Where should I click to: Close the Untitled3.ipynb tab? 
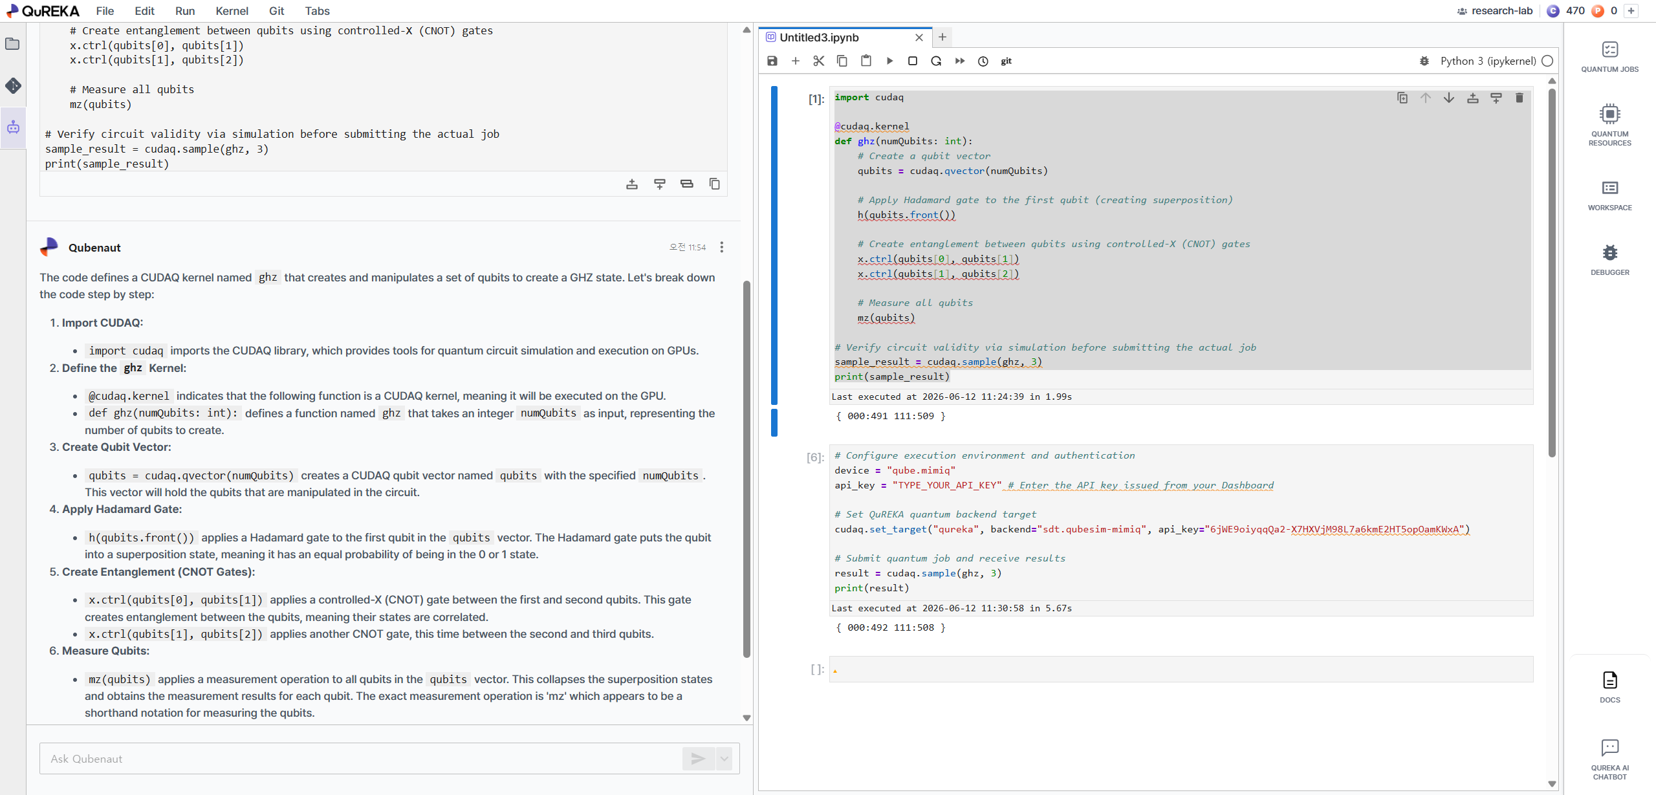919,38
